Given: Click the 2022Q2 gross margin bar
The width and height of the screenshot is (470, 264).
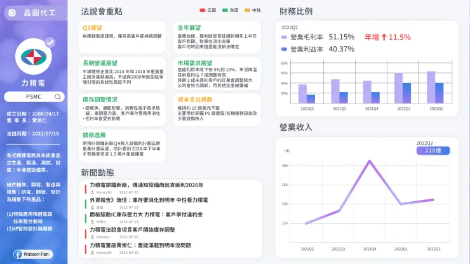Looking at the screenshot, I should (431, 87).
